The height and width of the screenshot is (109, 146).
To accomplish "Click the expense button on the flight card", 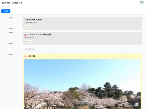I will click(x=28, y=27).
